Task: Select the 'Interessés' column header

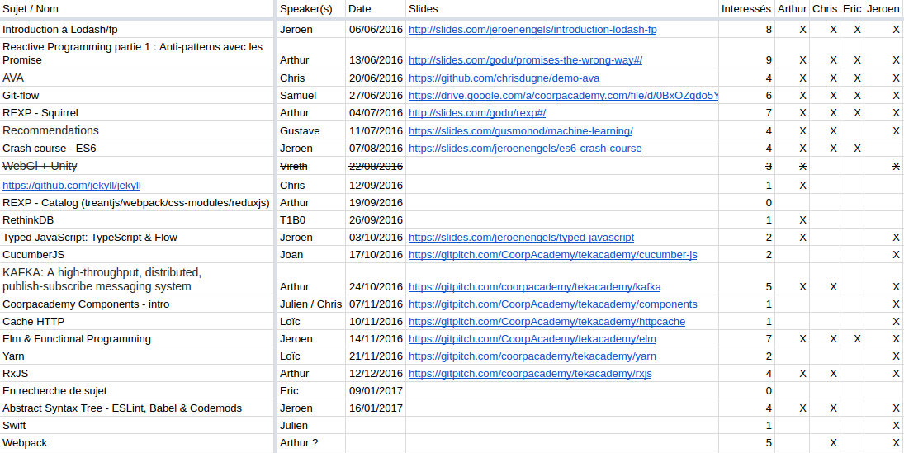Action: [x=746, y=8]
